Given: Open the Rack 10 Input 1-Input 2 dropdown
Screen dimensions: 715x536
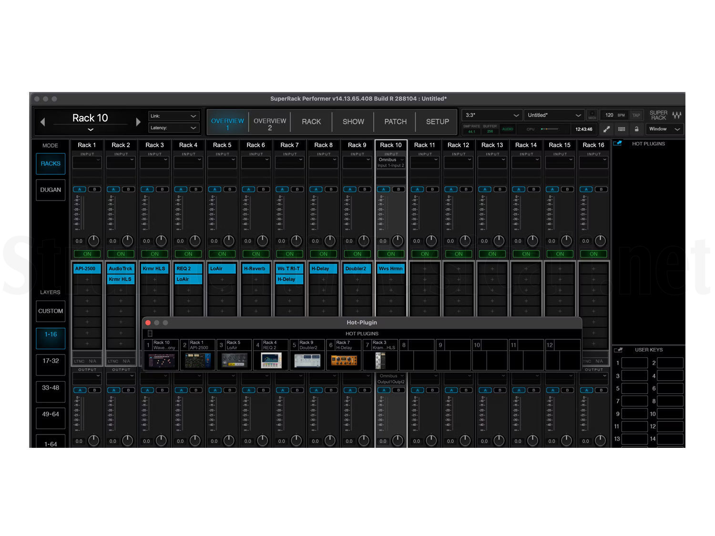Looking at the screenshot, I should pyautogui.click(x=390, y=163).
